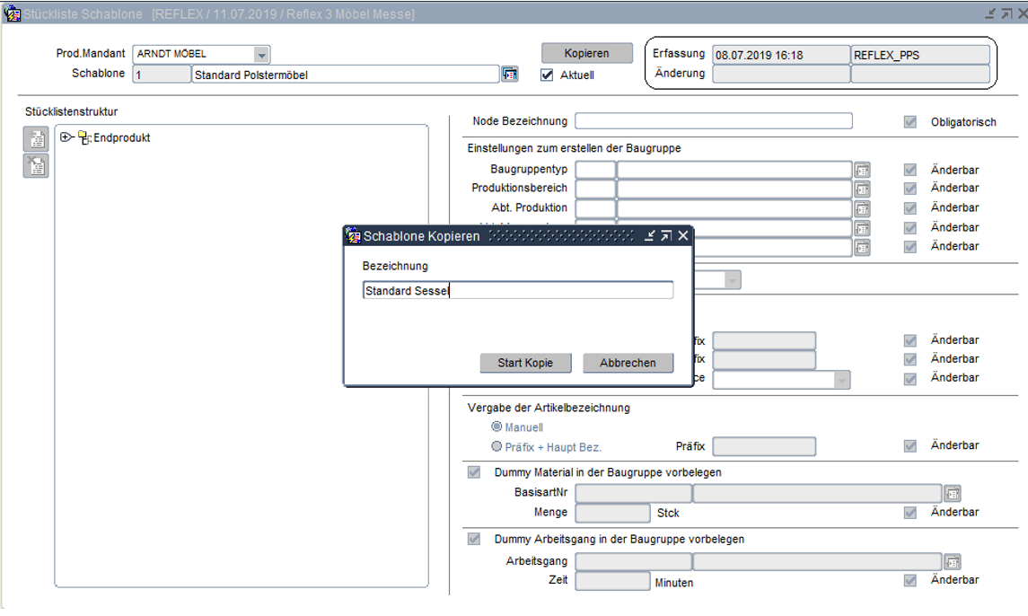The width and height of the screenshot is (1028, 616).
Task: Open lookup icon for Abt. Produktion field
Action: [862, 208]
